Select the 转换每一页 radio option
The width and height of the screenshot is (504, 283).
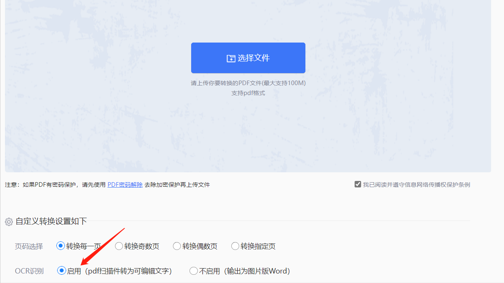click(x=61, y=246)
